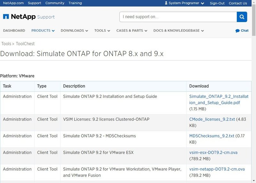256x183 pixels.
Task: Open the NetApp.com top link
Action: coord(13,3)
